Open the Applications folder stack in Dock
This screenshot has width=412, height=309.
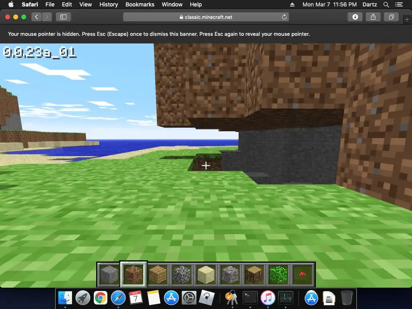pos(311,298)
